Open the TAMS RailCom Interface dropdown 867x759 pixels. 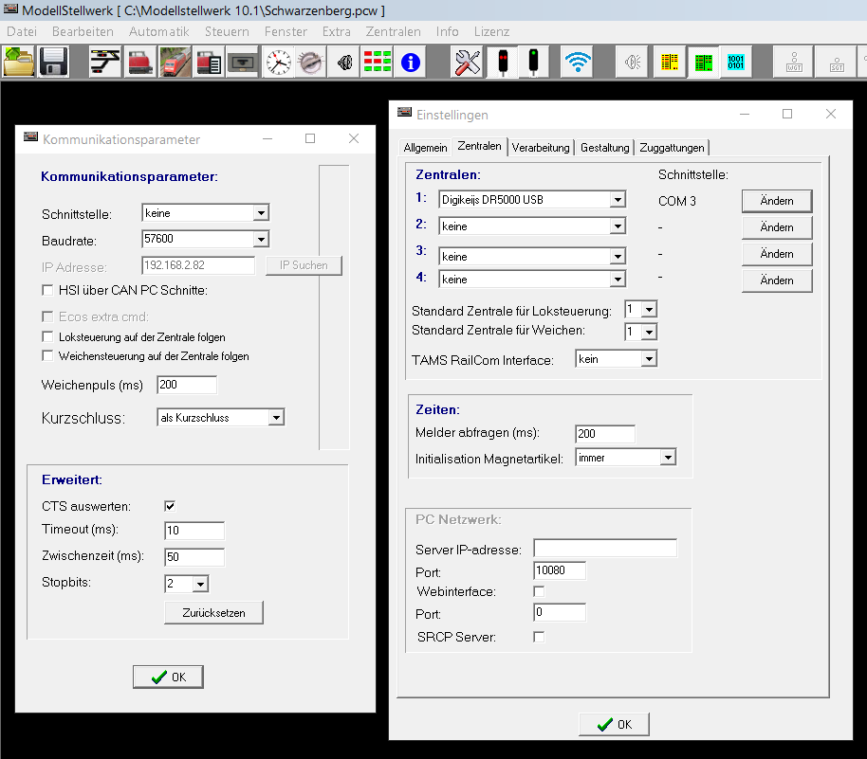(616, 359)
